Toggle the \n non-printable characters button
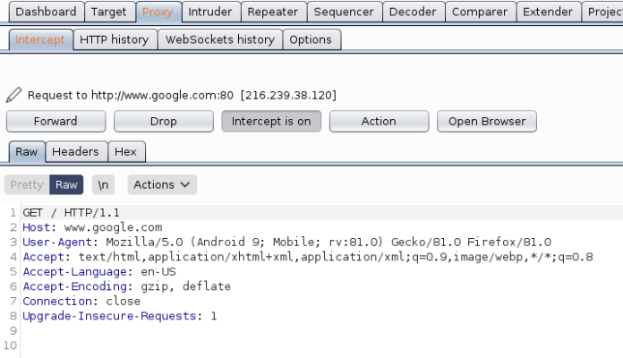 (103, 184)
